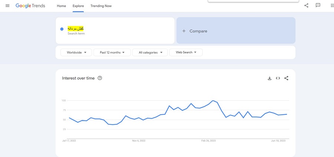Image resolution: width=334 pixels, height=157 pixels.
Task: Switch to the Trending Now tab
Action: (x=101, y=6)
